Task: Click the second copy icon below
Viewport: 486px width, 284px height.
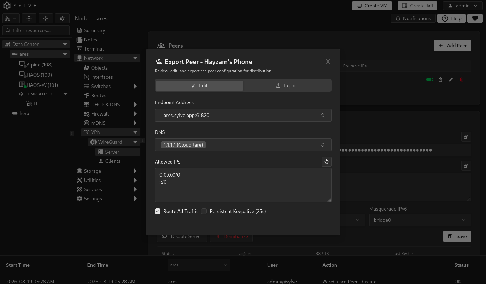Action: click(x=466, y=166)
